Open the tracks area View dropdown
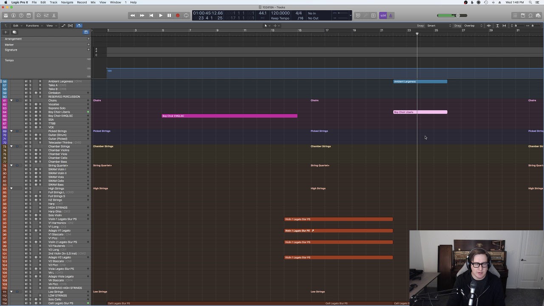This screenshot has width=544, height=306. (x=51, y=25)
